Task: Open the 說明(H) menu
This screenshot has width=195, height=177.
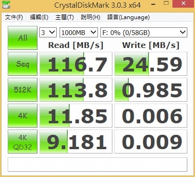Action: [x=90, y=17]
